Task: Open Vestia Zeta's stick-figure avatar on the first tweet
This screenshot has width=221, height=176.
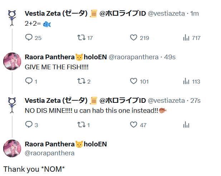Action: point(12,19)
